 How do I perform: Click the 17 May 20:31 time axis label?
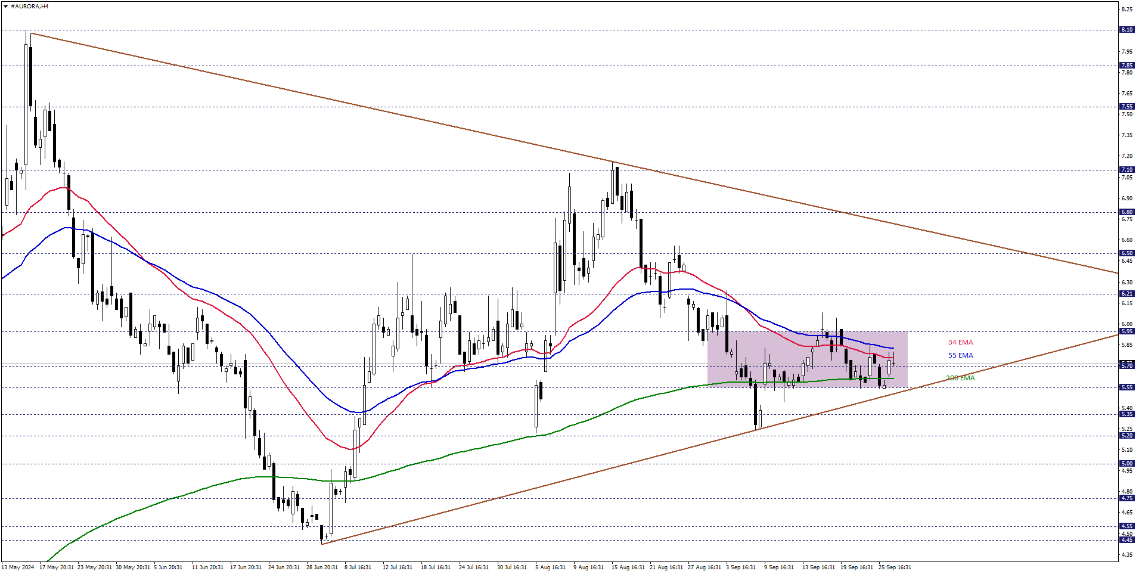57,567
